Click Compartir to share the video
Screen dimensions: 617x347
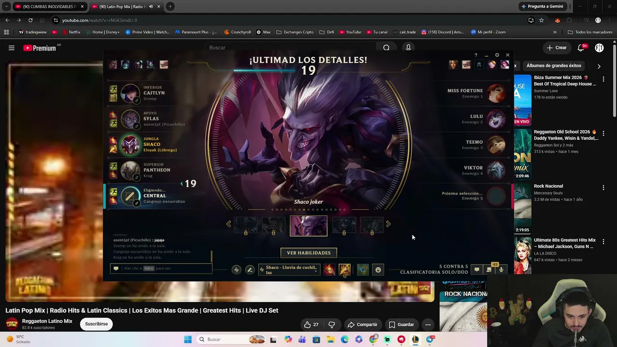362,324
